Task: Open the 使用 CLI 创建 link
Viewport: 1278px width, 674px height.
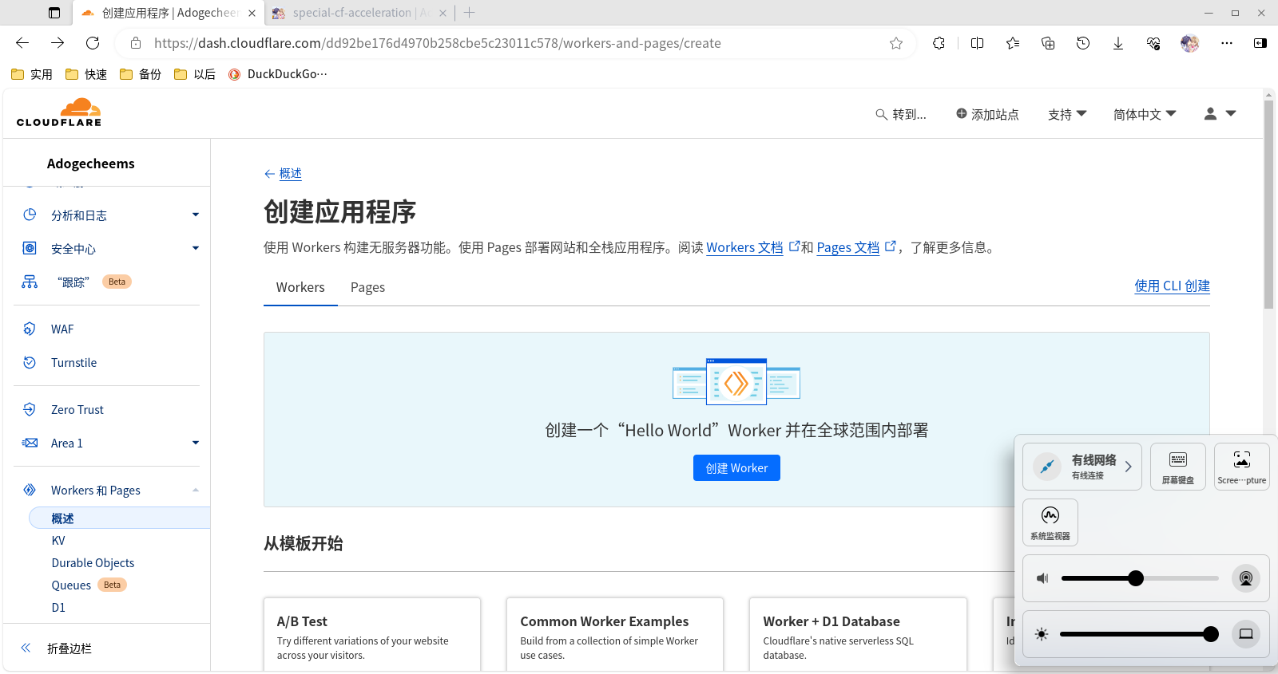Action: 1172,286
